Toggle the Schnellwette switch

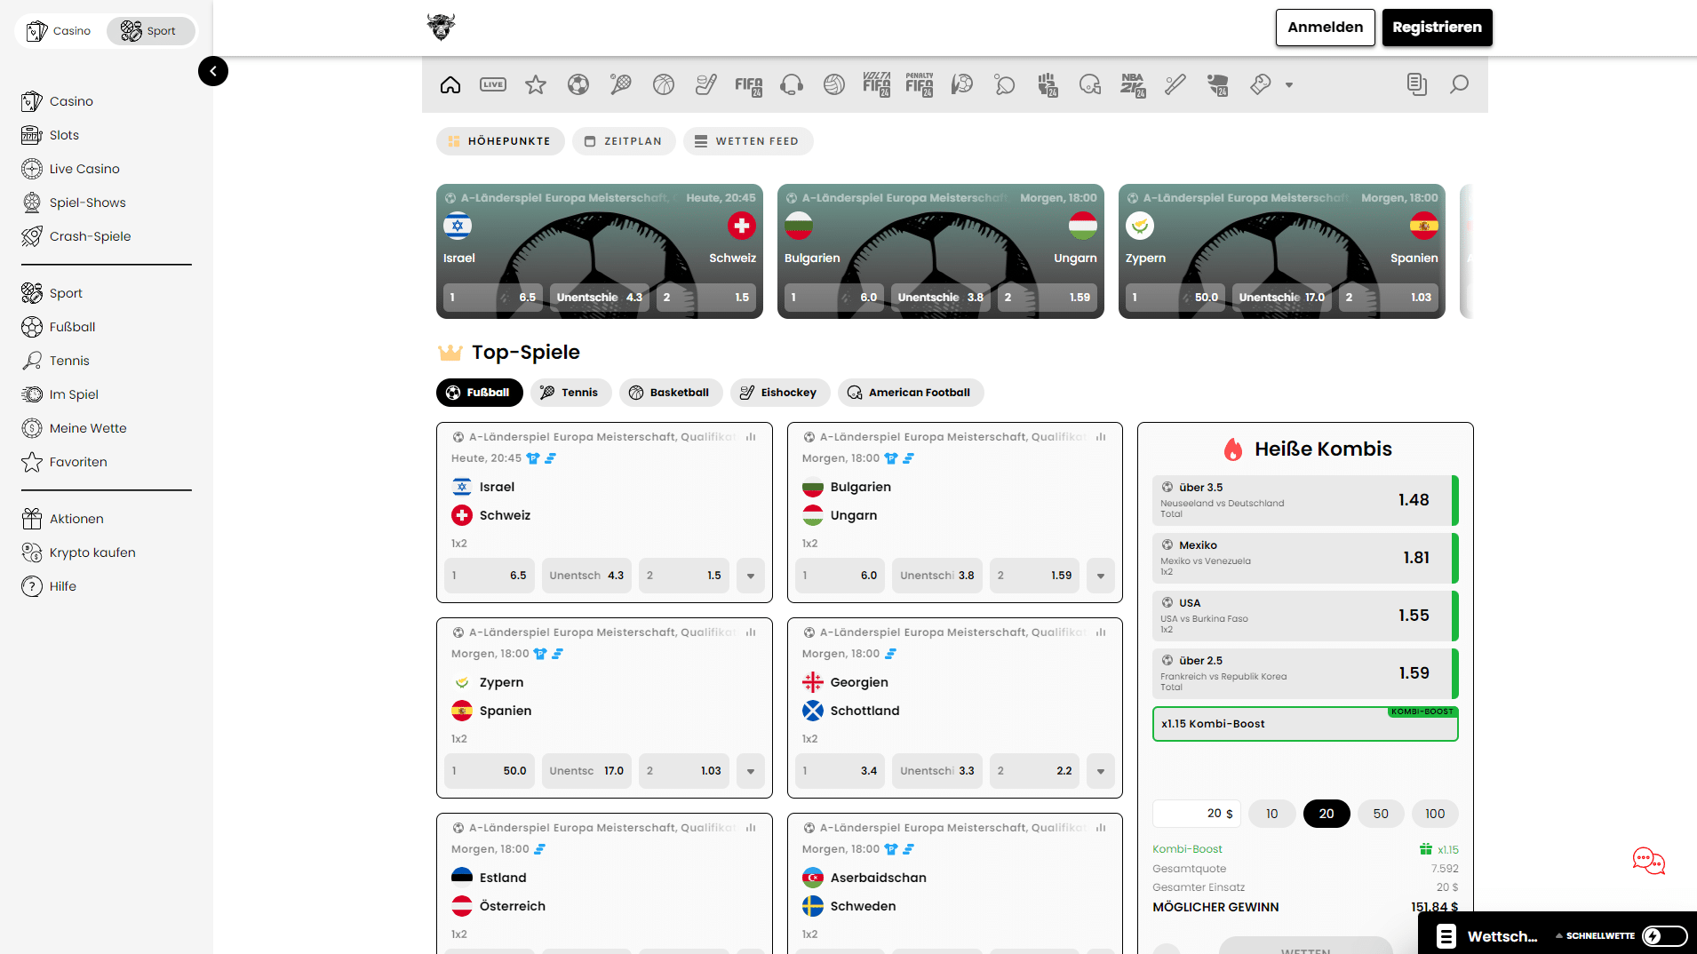click(x=1664, y=935)
